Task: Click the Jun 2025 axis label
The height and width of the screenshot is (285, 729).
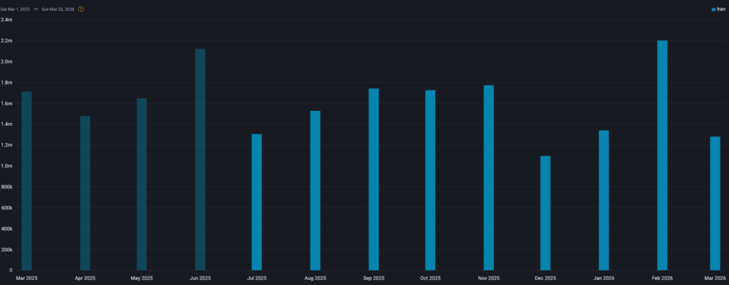Action: click(200, 278)
